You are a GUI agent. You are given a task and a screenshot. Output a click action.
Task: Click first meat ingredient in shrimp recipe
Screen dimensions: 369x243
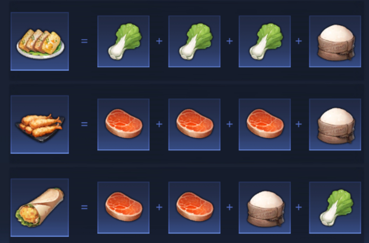(x=123, y=124)
